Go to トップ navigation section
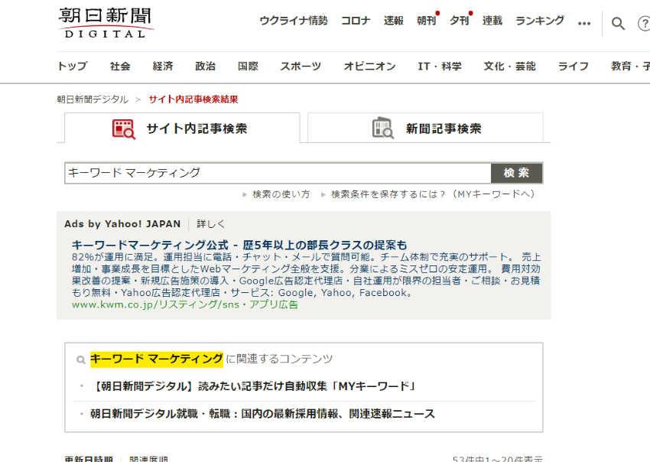Image resolution: width=650 pixels, height=462 pixels. (72, 67)
